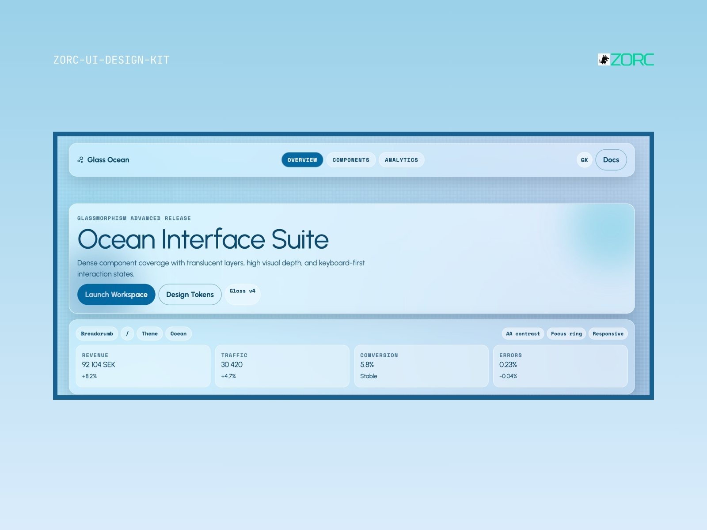Open the Analytics tab
Screen dimensions: 707x530
401,160
